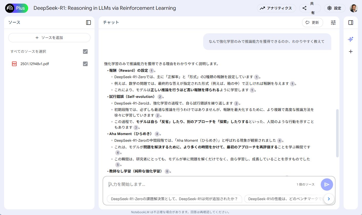Click the ソースを追加 button
The height and width of the screenshot is (215, 362).
tap(49, 38)
